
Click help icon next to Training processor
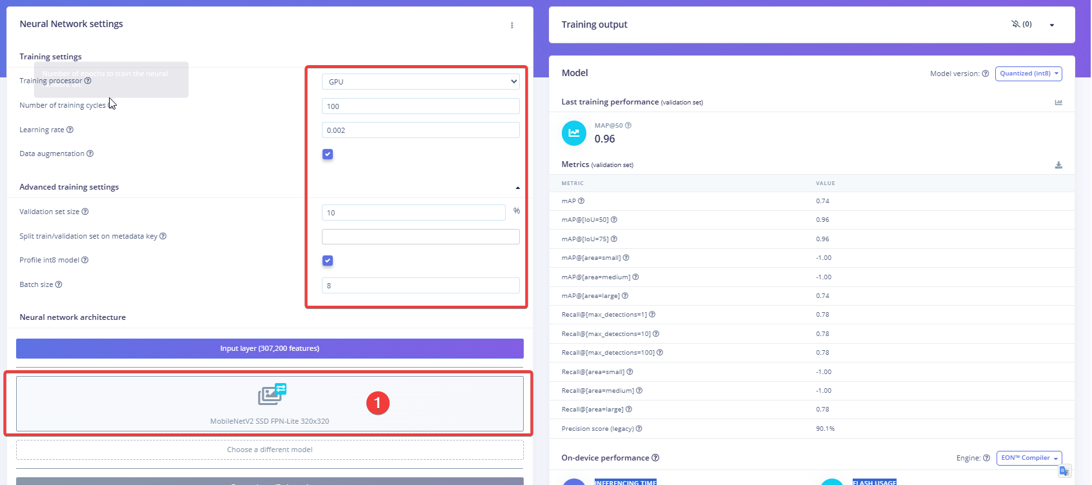pyautogui.click(x=88, y=81)
